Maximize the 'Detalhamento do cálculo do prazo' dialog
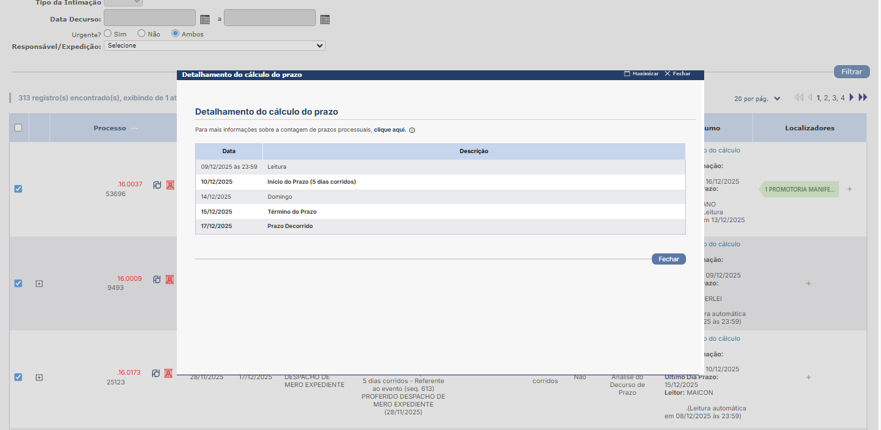The height and width of the screenshot is (430, 881). [x=641, y=74]
